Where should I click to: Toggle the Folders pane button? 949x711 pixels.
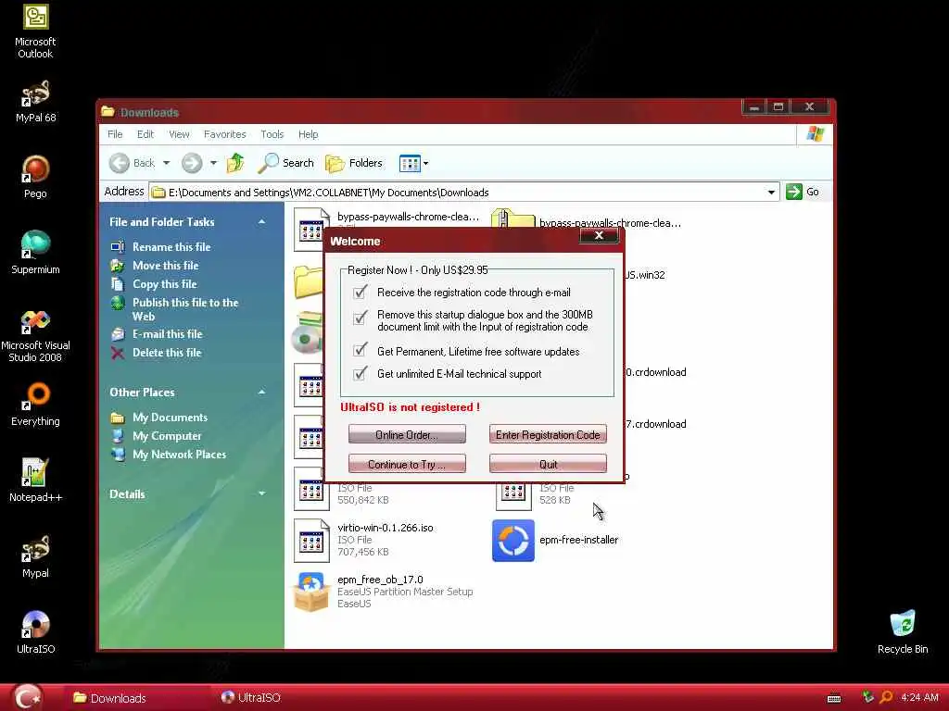354,163
